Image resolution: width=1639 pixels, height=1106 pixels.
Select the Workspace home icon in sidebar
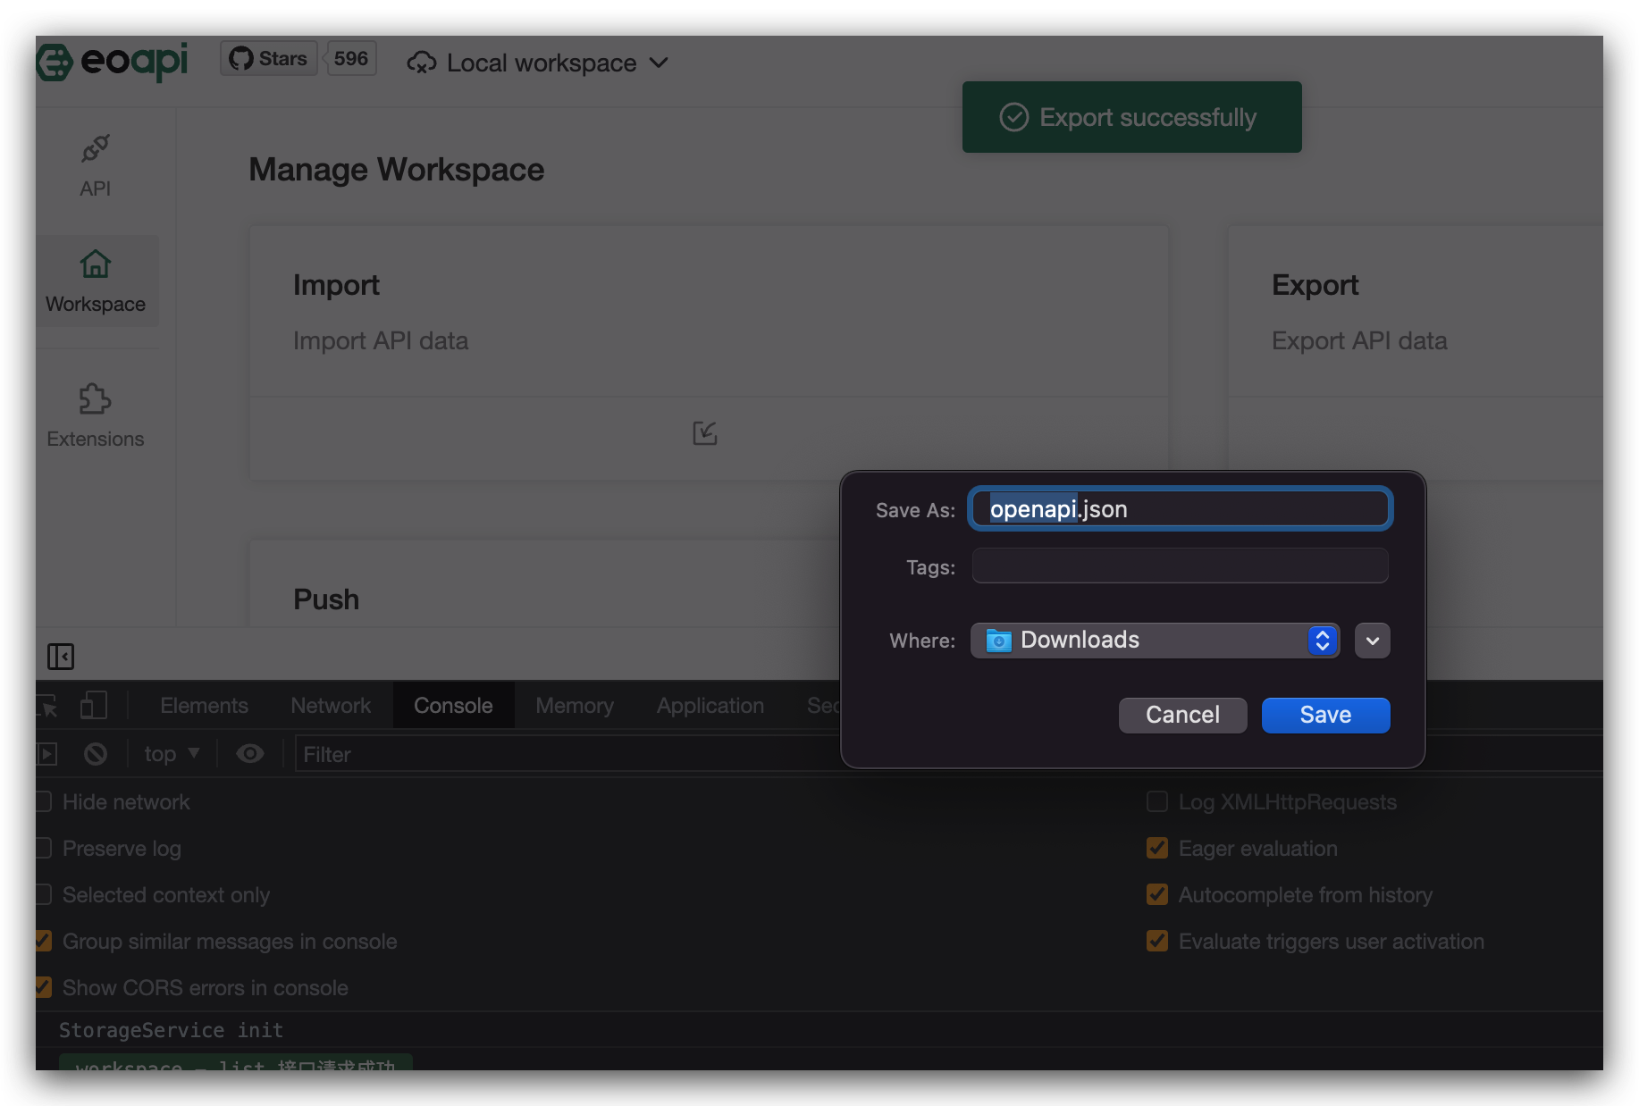click(x=96, y=264)
